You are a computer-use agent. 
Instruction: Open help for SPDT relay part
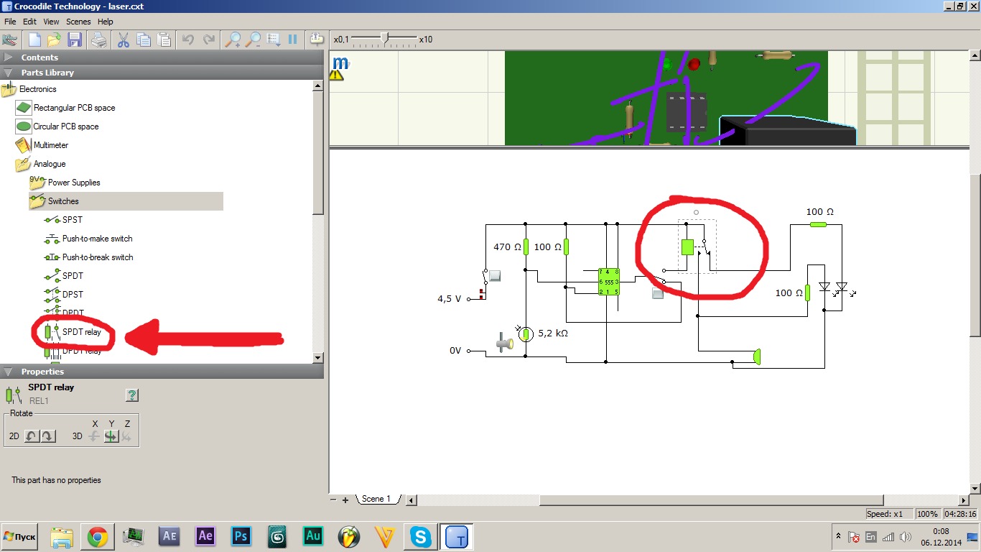(x=132, y=395)
